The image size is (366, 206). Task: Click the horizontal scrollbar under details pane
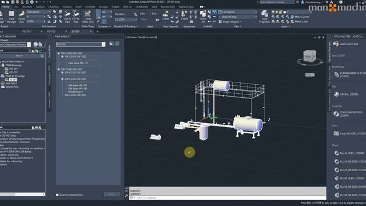click(22, 195)
